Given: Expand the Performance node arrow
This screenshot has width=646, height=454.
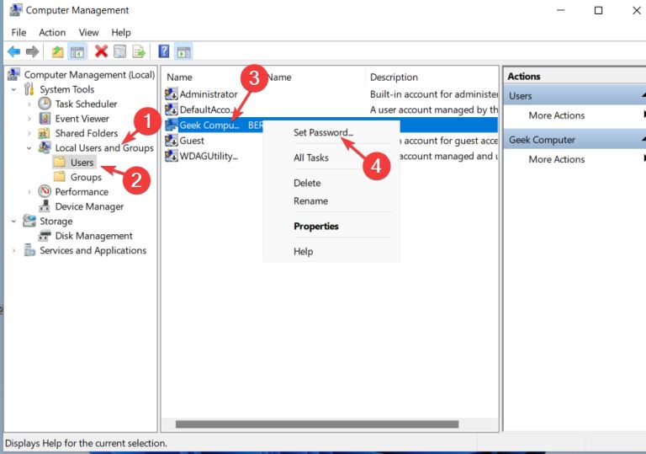Looking at the screenshot, I should click(x=29, y=192).
